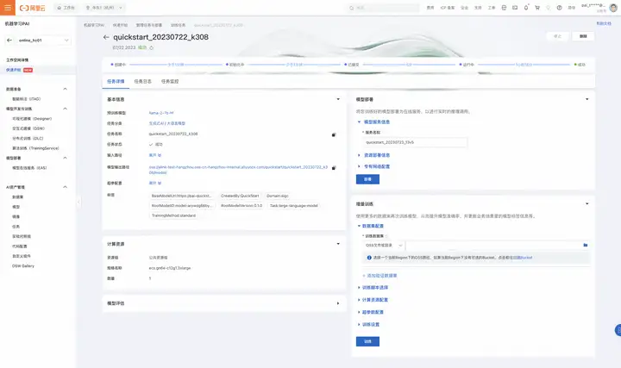Collapse the 计算资源 panel

coord(338,244)
